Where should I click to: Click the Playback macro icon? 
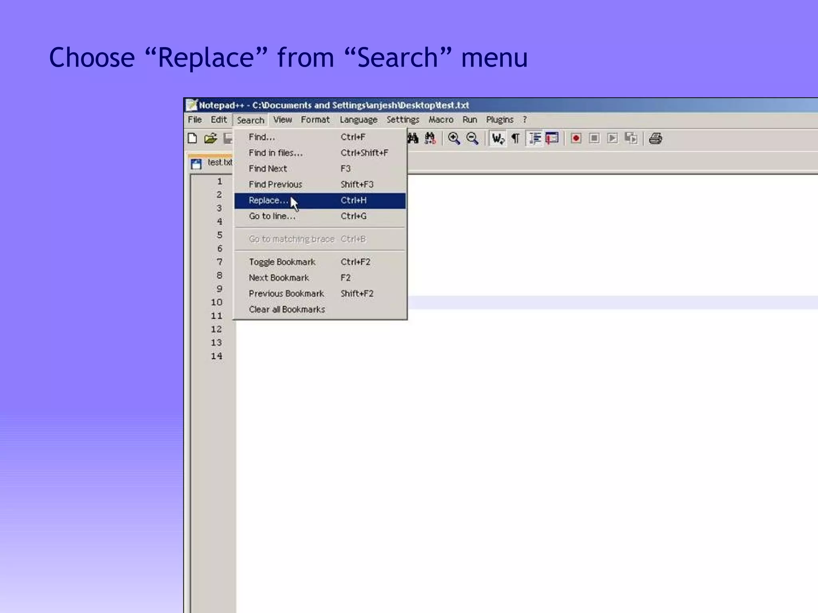(612, 138)
